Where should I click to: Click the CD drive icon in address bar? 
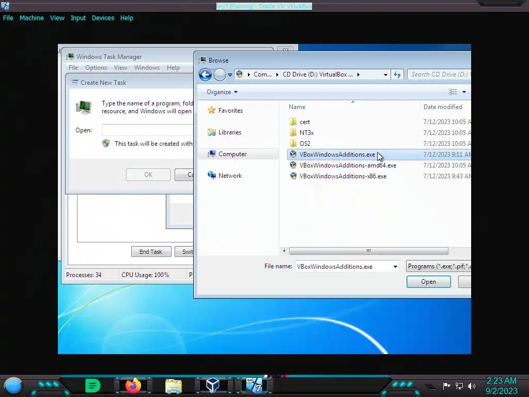pyautogui.click(x=240, y=74)
